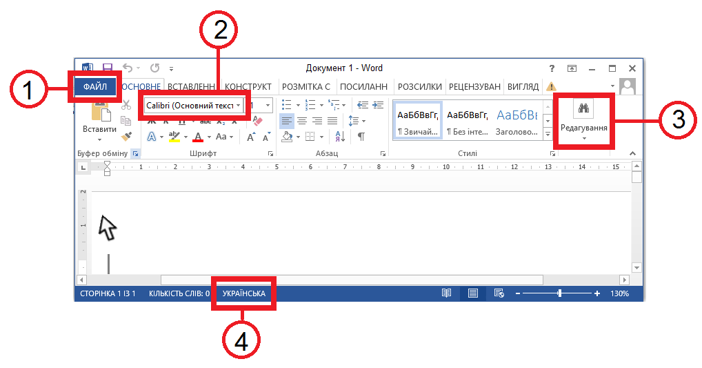702x368 pixels.
Task: Click the warning triangle icon in ribbon tabs
Action: 551,86
